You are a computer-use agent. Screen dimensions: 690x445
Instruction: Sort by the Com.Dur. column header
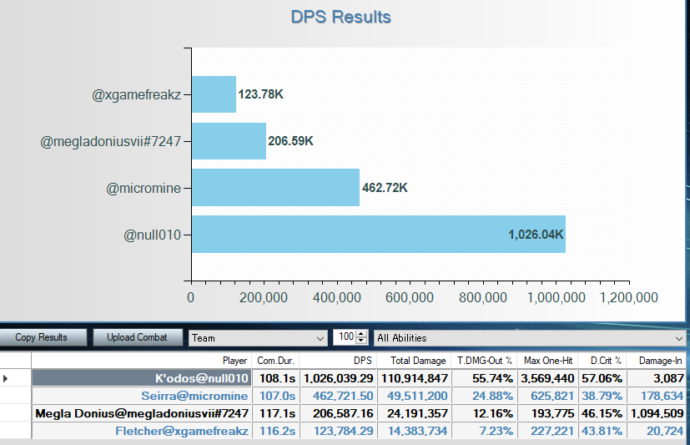pyautogui.click(x=276, y=361)
